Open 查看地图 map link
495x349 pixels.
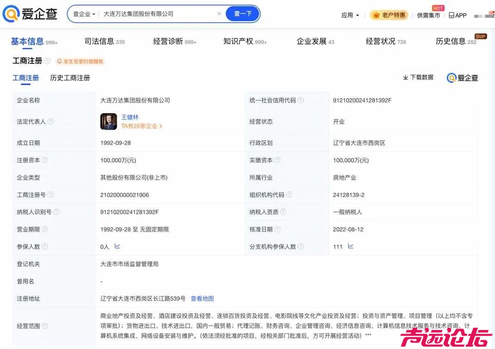tap(202, 299)
